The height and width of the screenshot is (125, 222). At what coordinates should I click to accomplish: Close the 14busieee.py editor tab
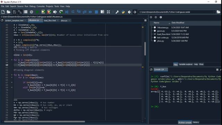point(41,20)
